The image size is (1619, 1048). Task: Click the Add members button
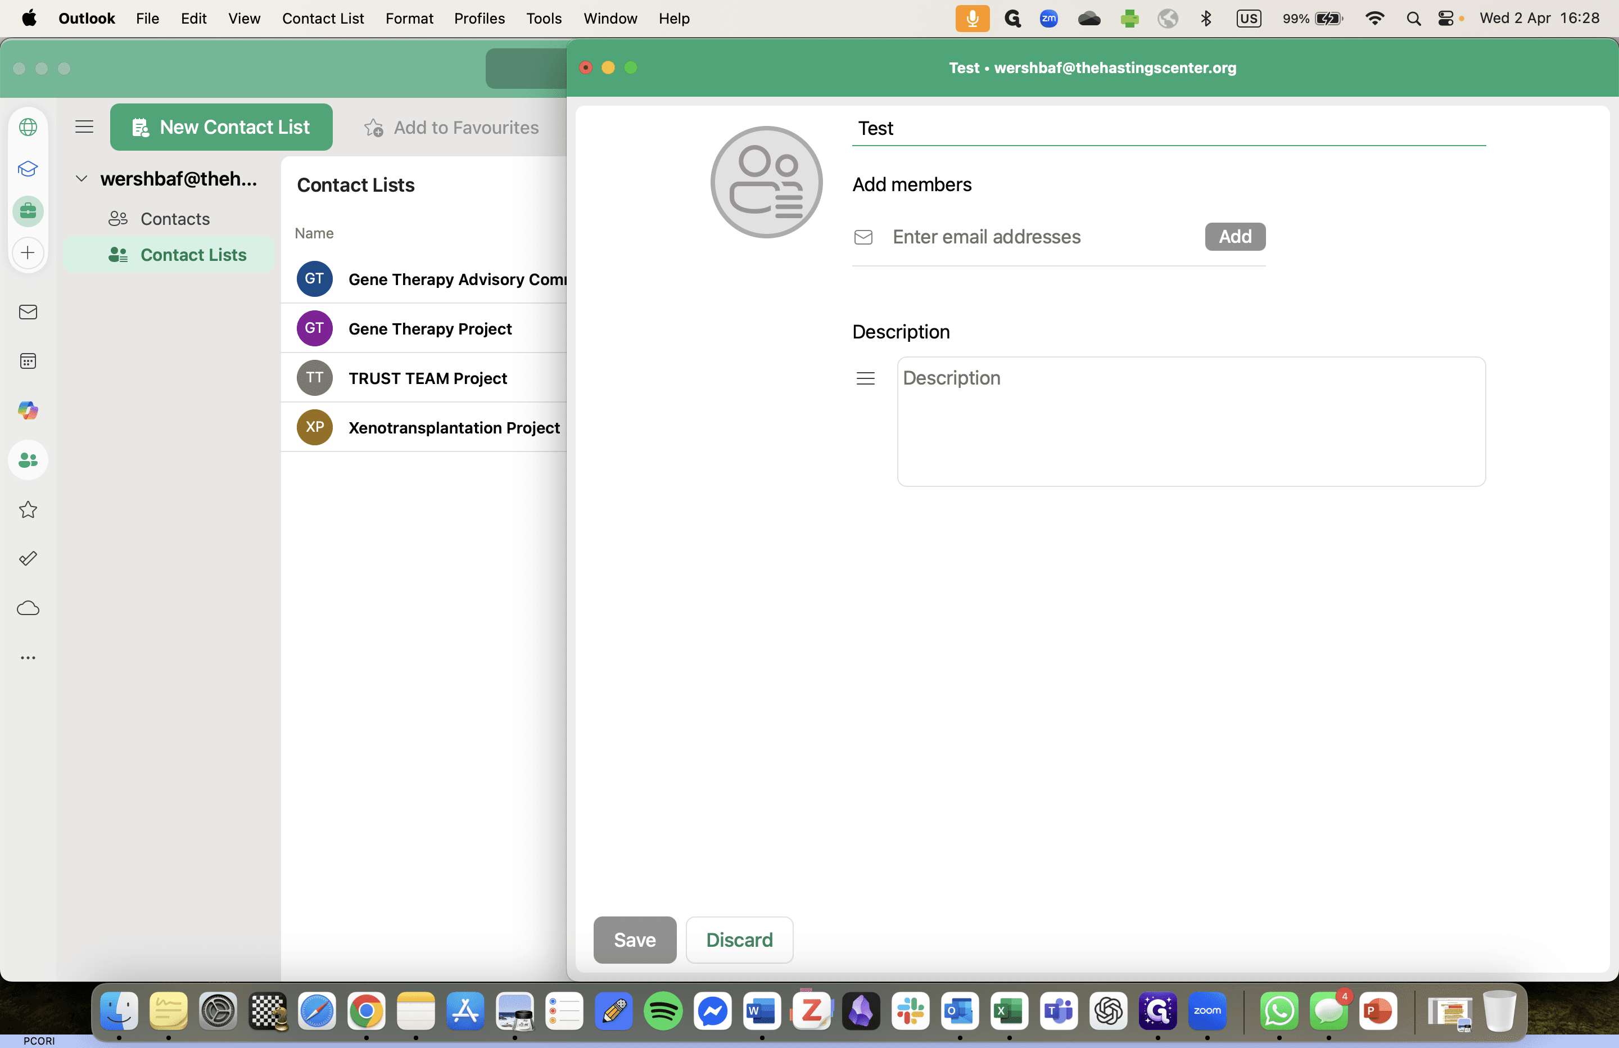(x=1236, y=236)
